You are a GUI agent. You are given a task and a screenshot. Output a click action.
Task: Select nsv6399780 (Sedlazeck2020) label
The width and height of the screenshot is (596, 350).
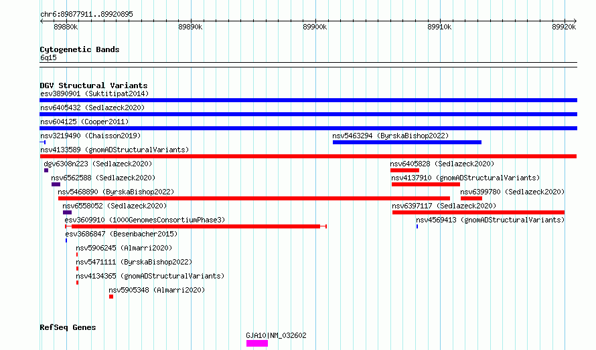pos(512,192)
